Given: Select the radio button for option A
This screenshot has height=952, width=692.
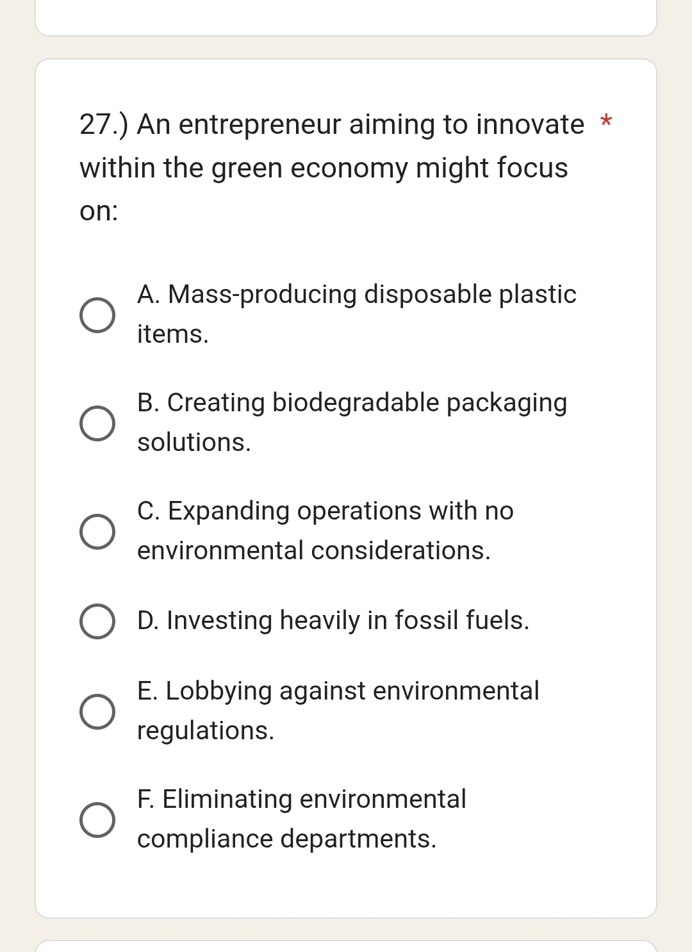Looking at the screenshot, I should [97, 315].
